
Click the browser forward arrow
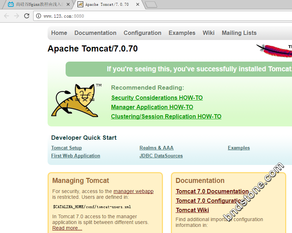pyautogui.click(x=17, y=16)
